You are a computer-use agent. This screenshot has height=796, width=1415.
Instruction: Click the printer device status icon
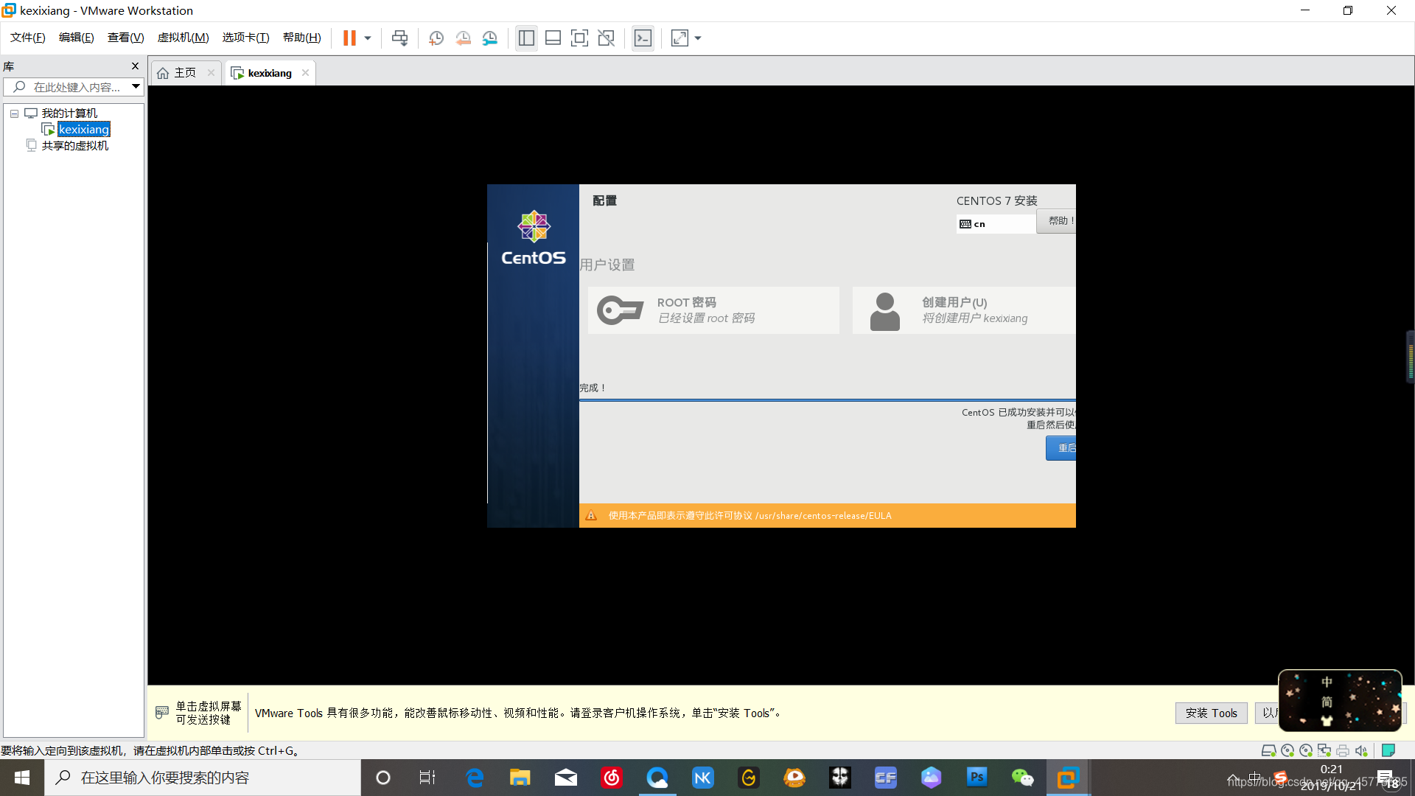pos(1343,750)
